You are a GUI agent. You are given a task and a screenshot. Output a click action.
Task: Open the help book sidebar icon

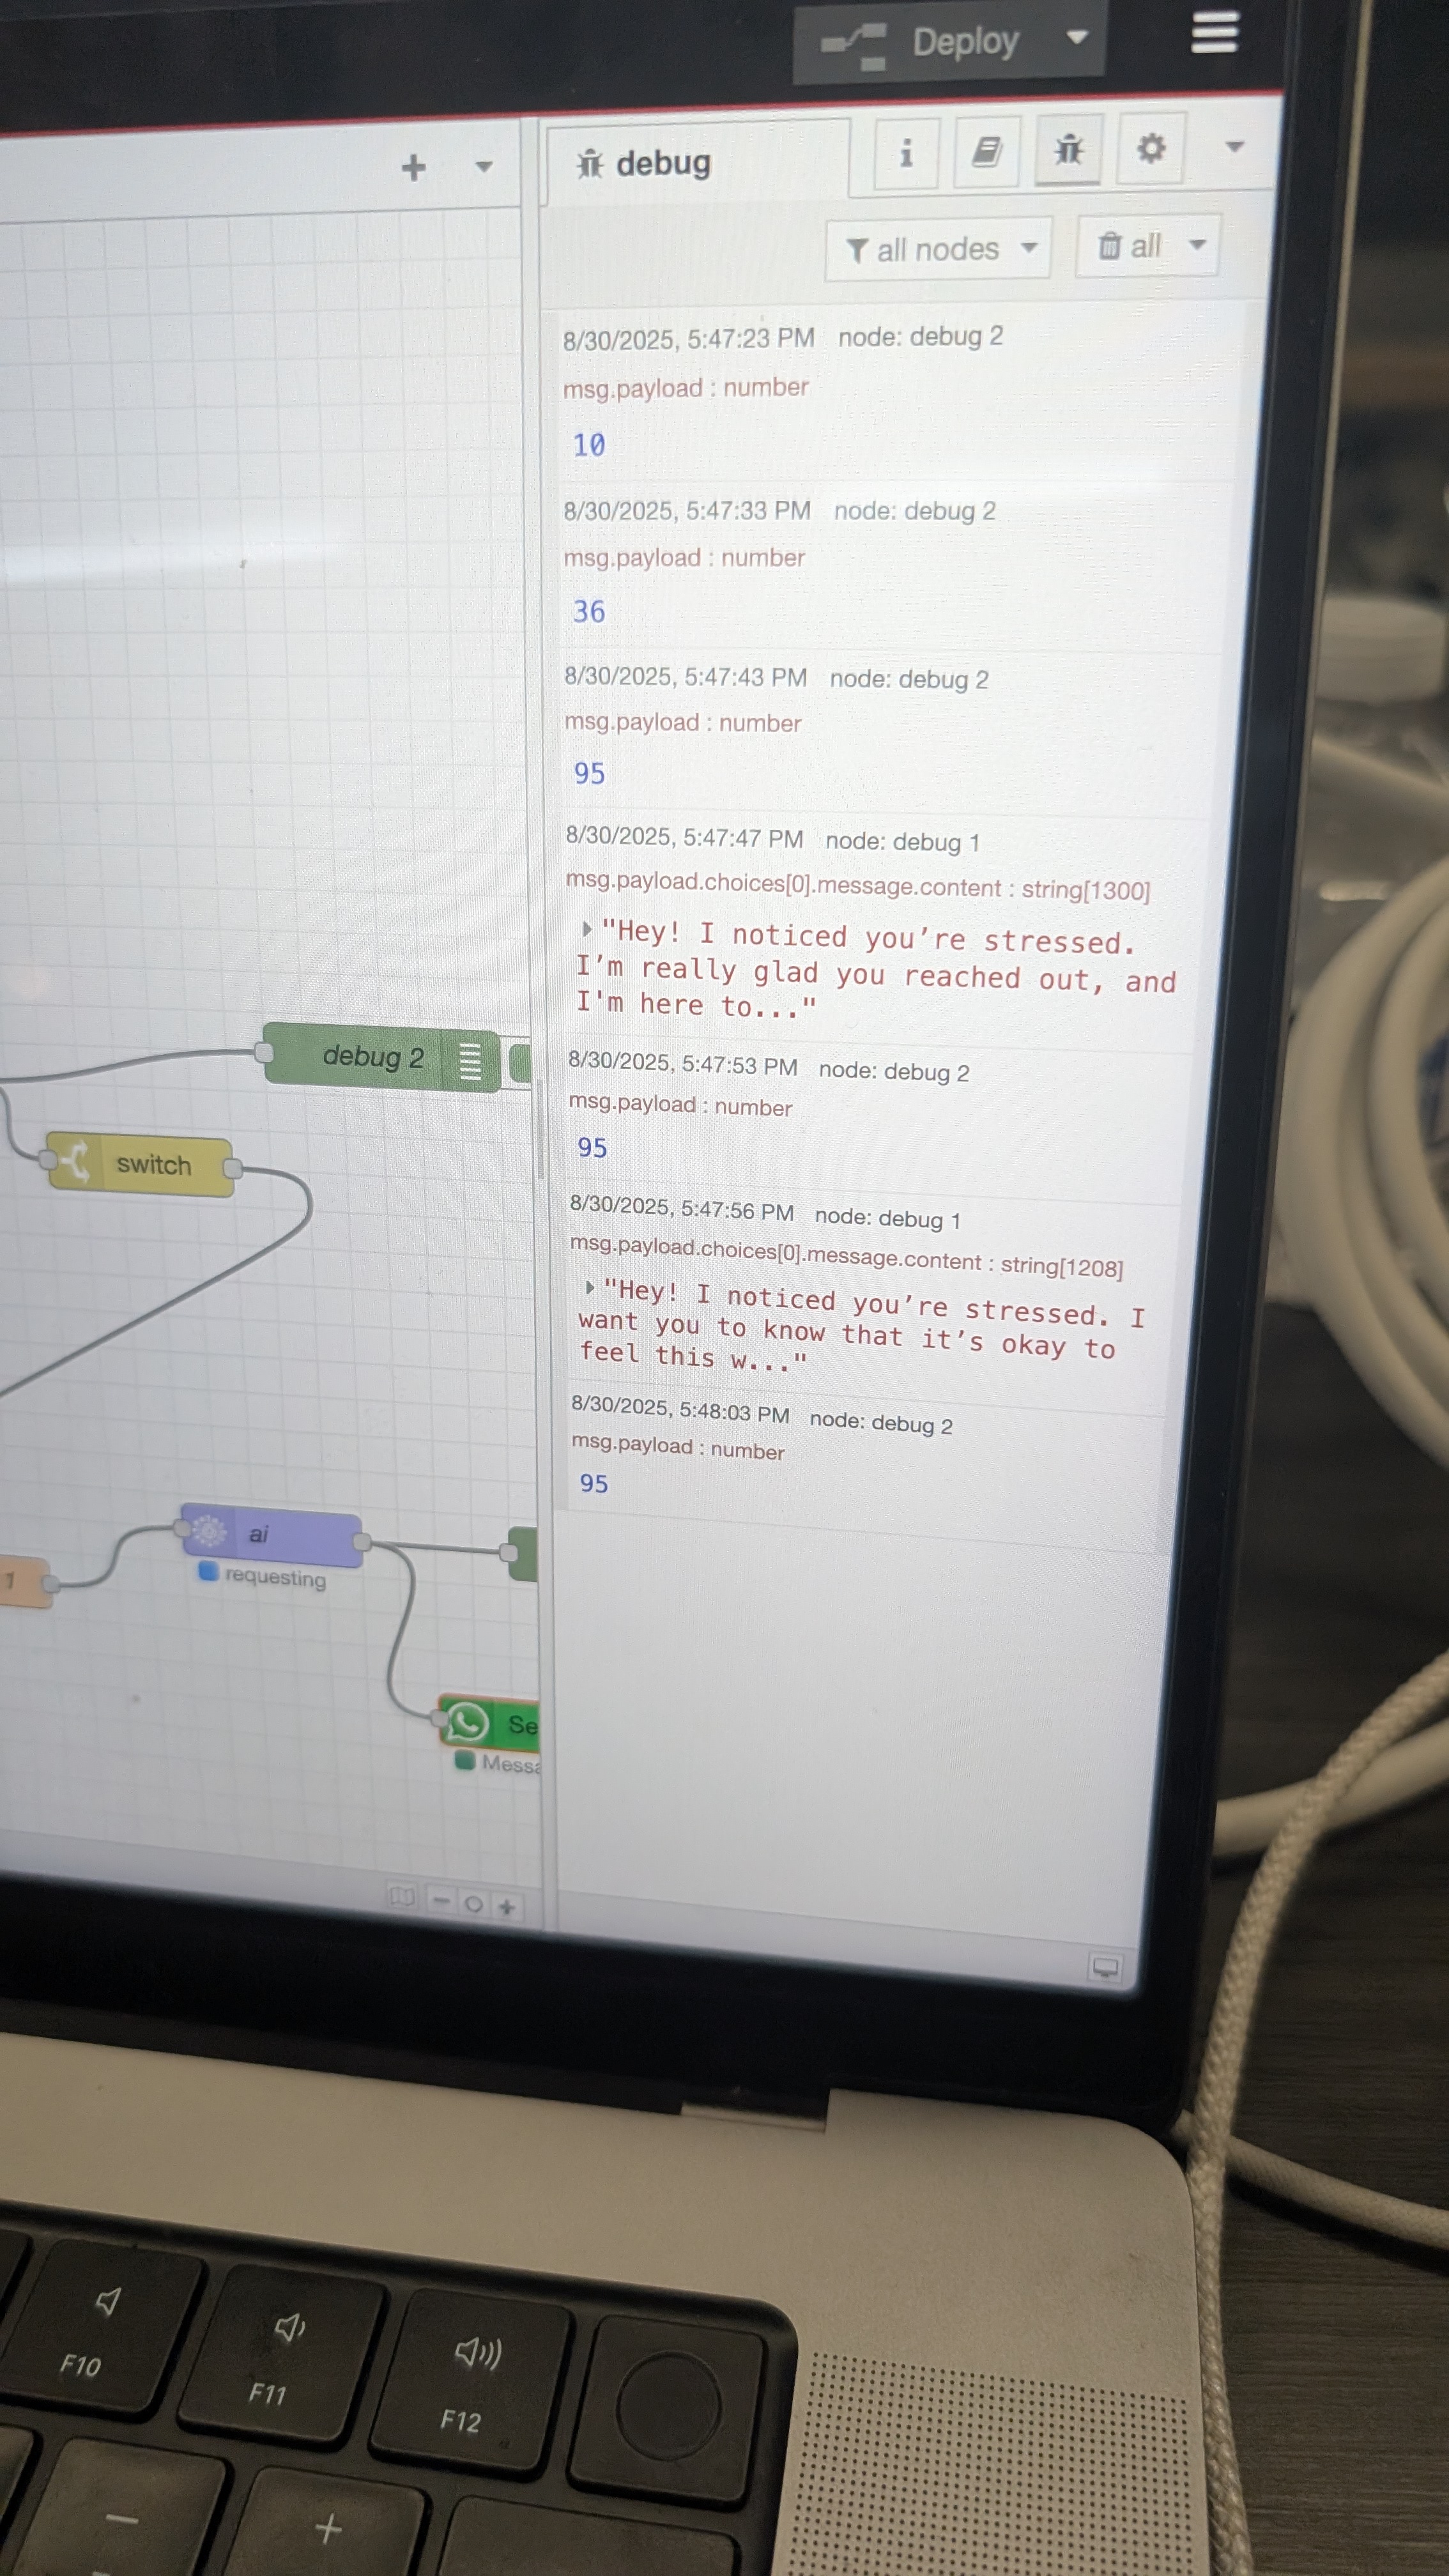click(x=987, y=152)
